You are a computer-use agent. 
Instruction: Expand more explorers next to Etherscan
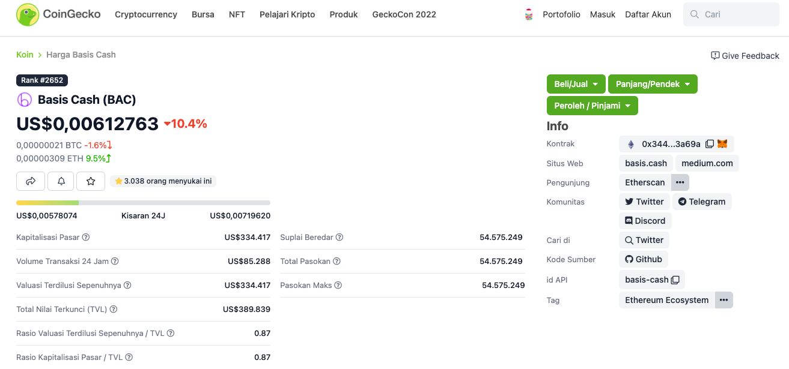[x=680, y=182]
